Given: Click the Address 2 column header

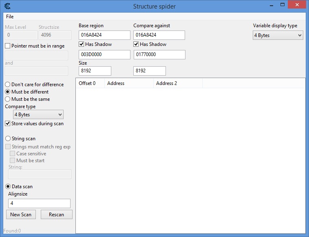Looking at the screenshot, I should pos(177,83).
